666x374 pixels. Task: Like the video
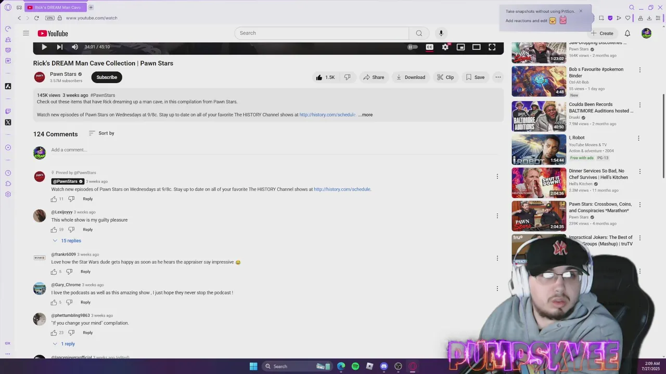[325, 77]
